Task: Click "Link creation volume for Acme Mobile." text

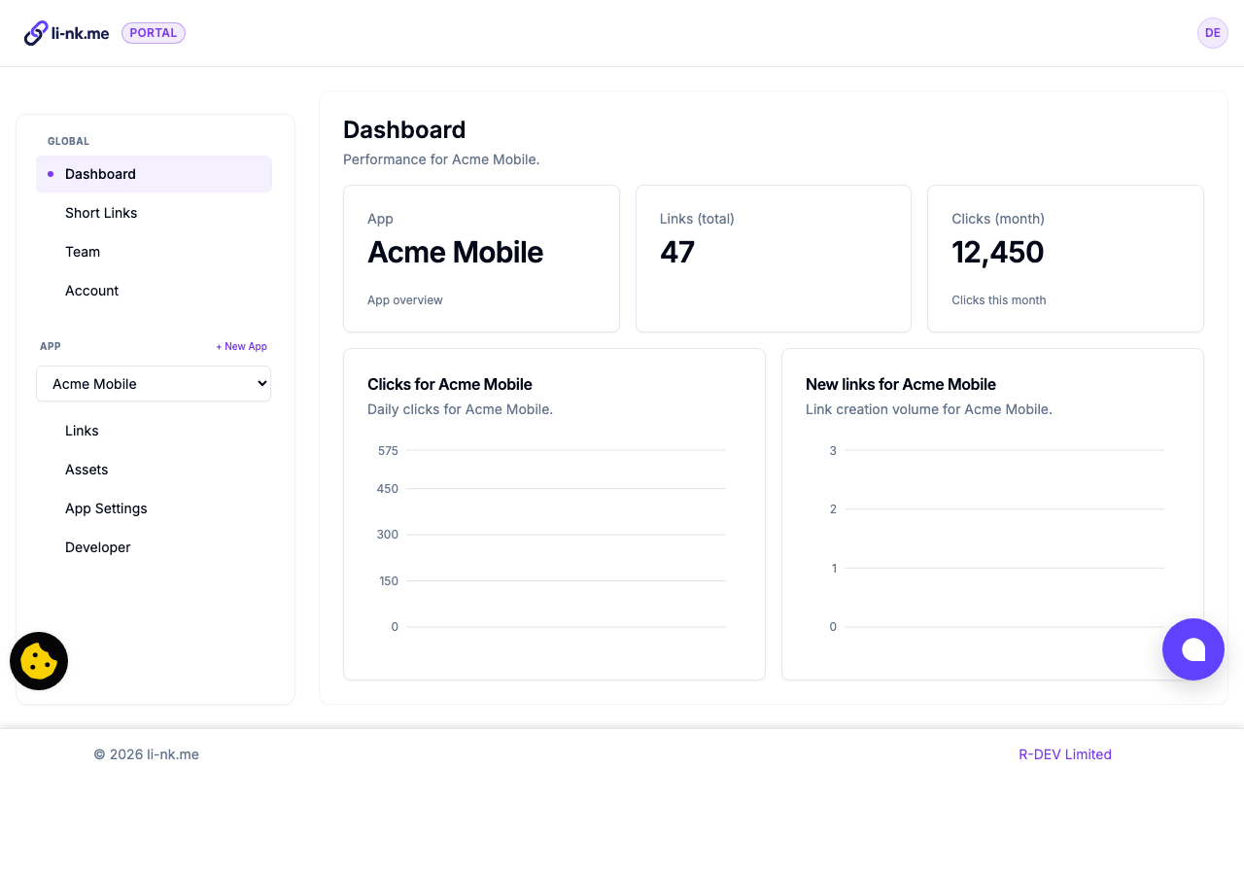Action: click(929, 409)
